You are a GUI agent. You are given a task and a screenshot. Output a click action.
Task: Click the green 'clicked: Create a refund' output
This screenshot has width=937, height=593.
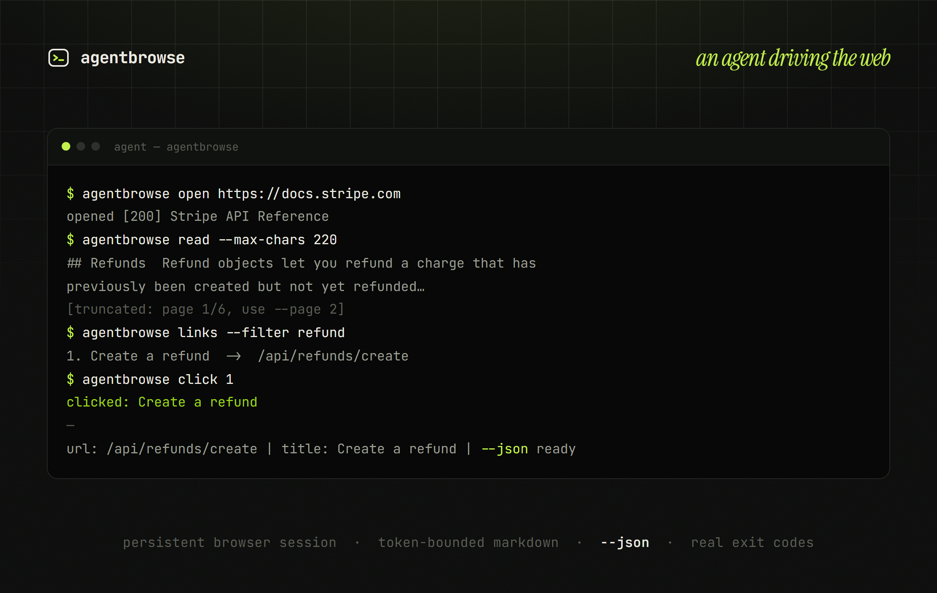[162, 402]
